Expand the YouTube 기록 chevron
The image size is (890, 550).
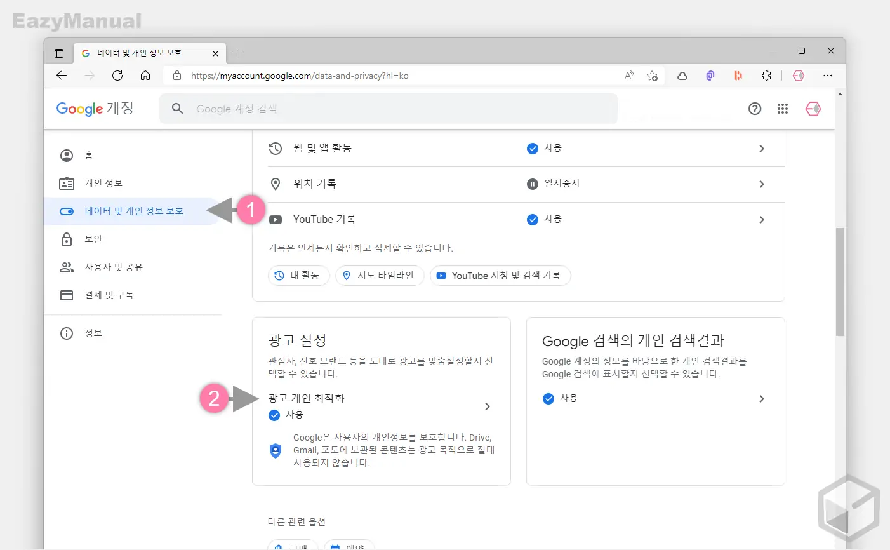click(x=762, y=220)
